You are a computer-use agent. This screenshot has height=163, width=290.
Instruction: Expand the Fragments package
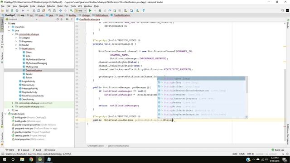[16, 41]
